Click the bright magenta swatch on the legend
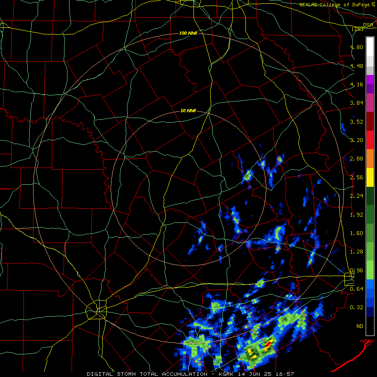This screenshot has height=377, width=377. click(x=370, y=80)
